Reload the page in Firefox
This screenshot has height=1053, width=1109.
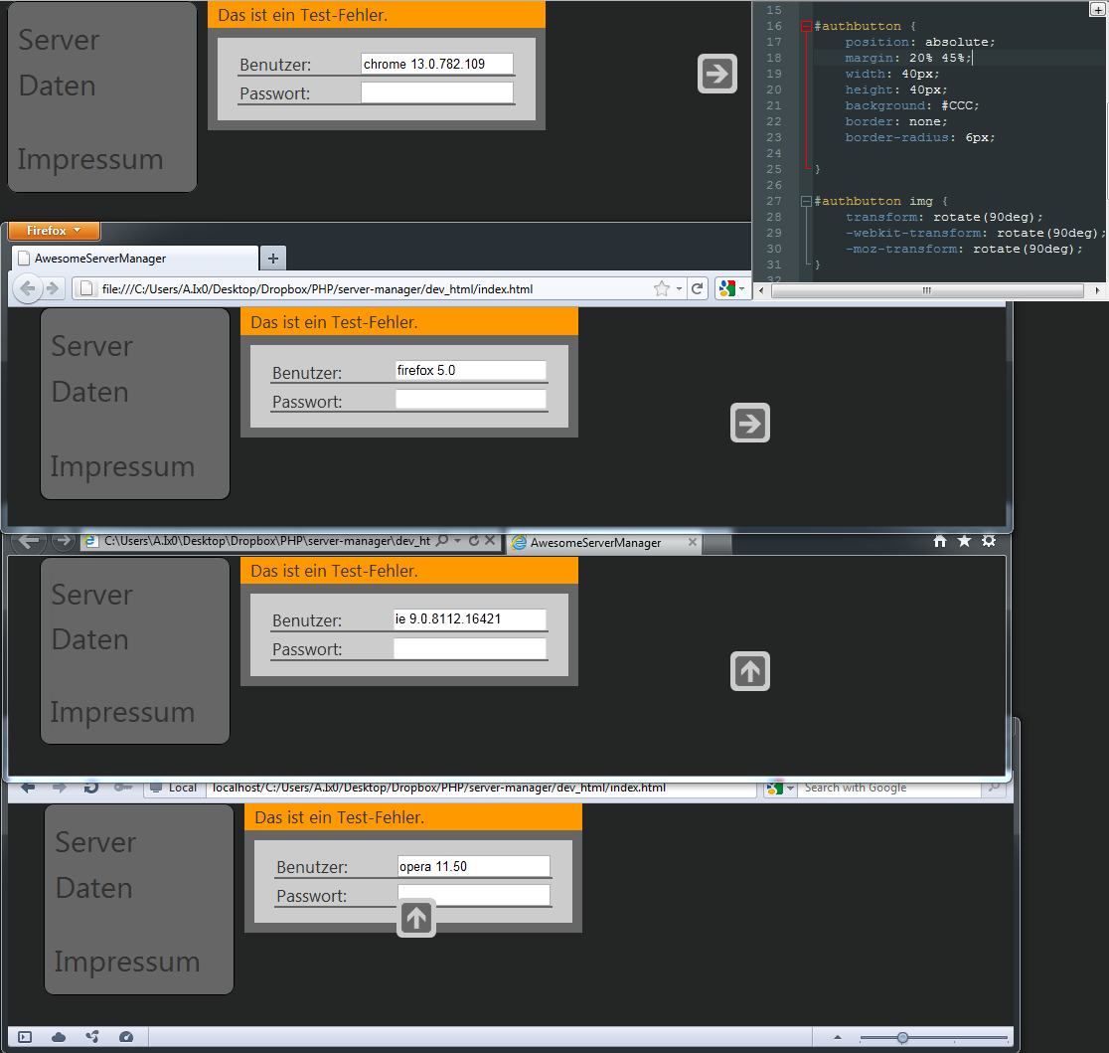tap(698, 289)
